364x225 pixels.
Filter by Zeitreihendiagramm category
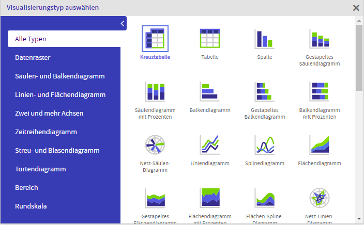[x=46, y=132]
